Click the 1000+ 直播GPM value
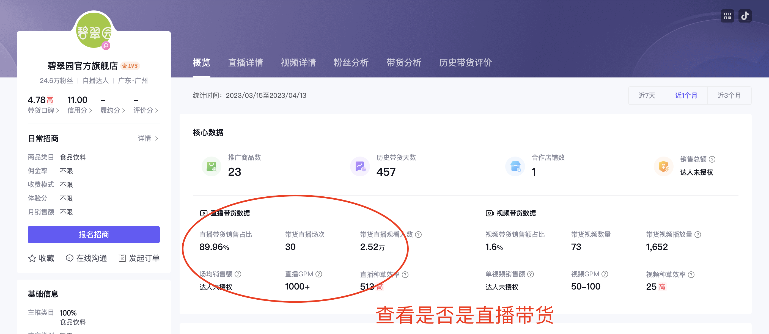This screenshot has height=334, width=769. tap(297, 286)
